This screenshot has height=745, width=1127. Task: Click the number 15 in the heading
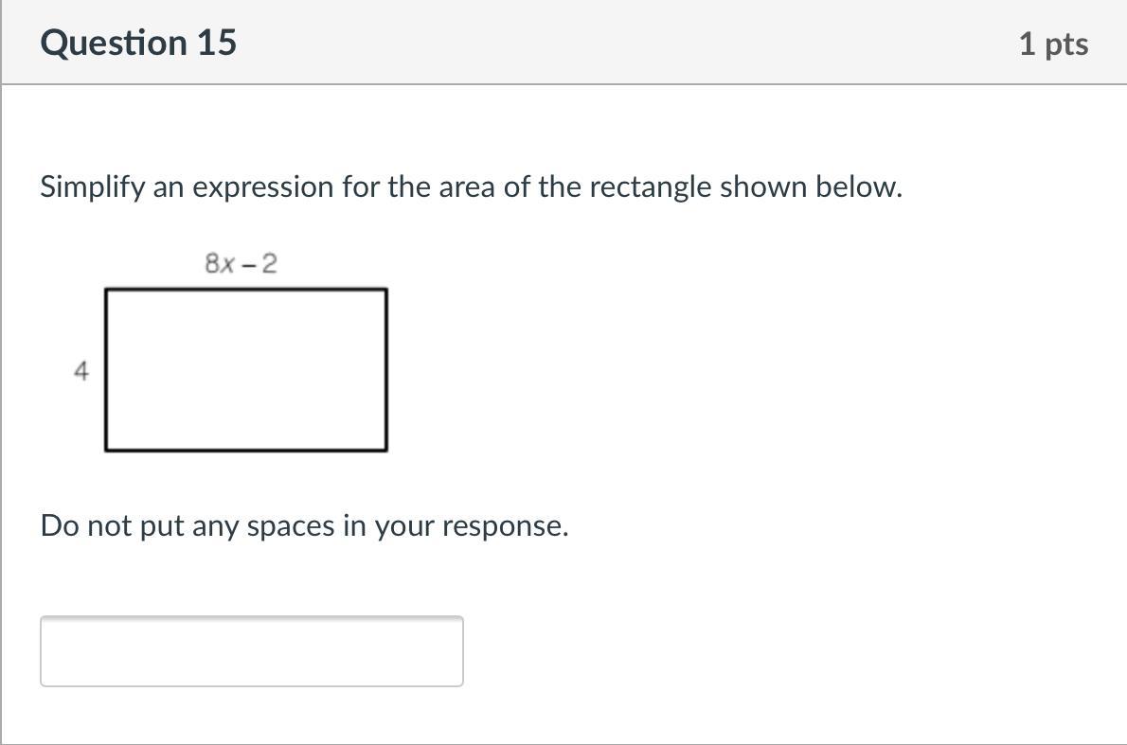(x=217, y=43)
